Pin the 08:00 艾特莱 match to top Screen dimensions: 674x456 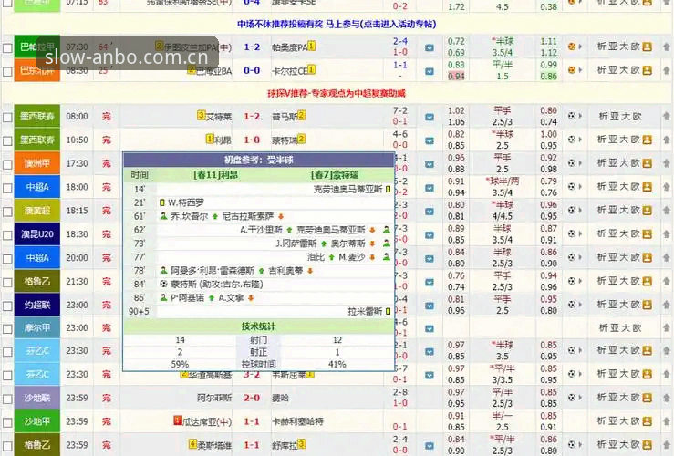(667, 116)
